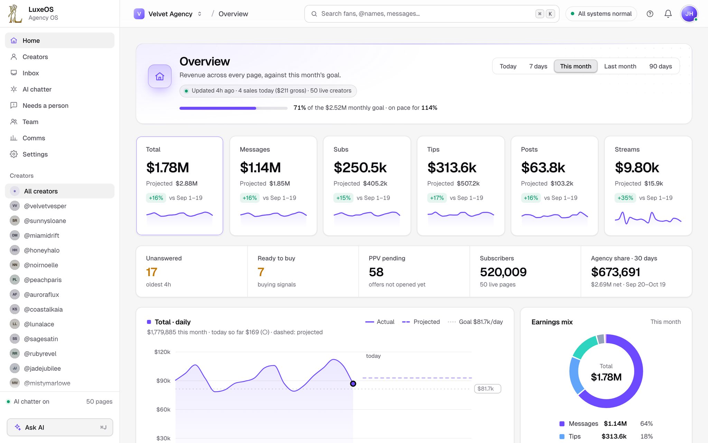
Task: Select the Messages revenue card
Action: click(x=273, y=186)
